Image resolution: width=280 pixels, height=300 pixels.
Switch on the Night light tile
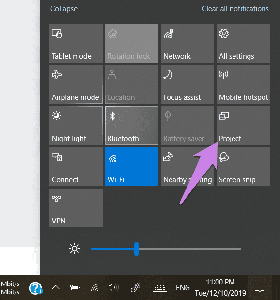pos(76,126)
